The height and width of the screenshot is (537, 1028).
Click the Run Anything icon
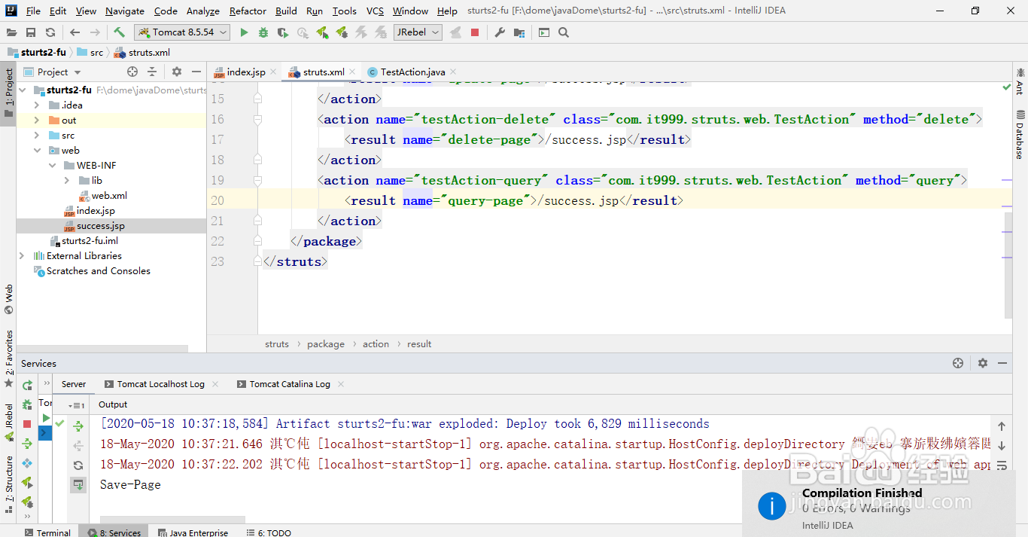tap(544, 32)
